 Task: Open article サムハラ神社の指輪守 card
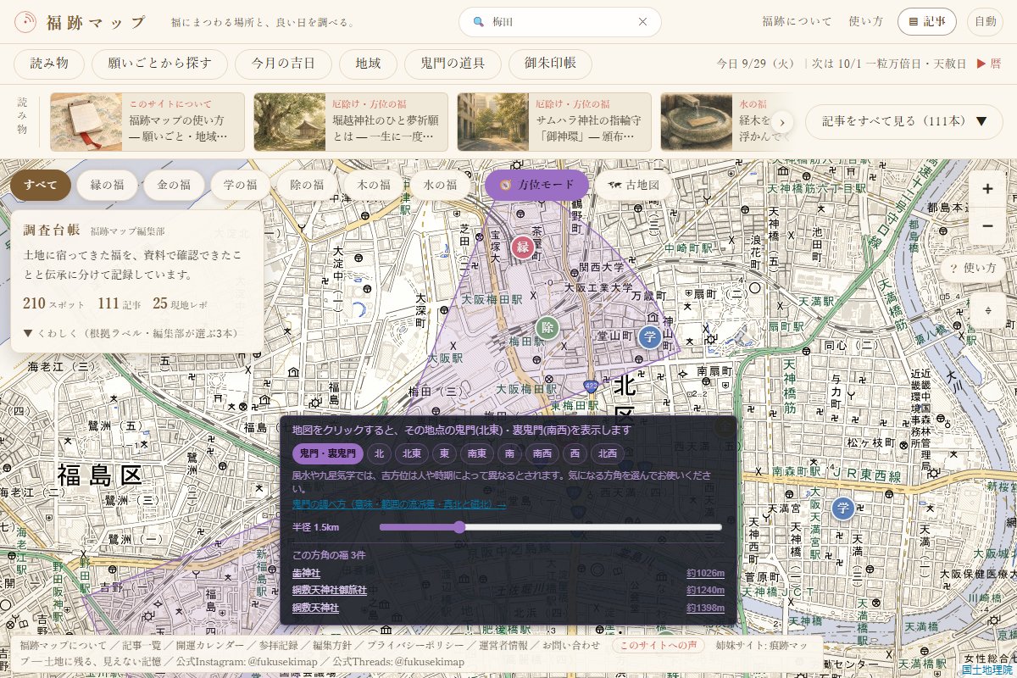point(554,122)
